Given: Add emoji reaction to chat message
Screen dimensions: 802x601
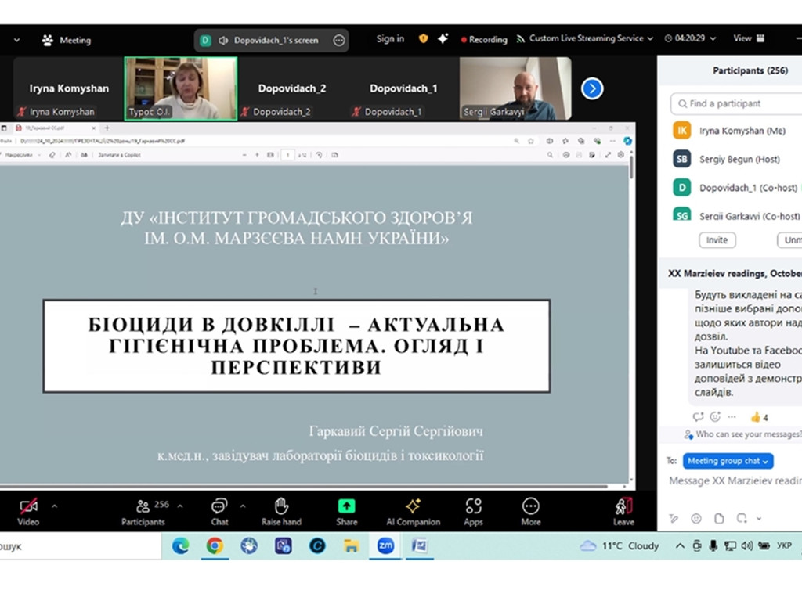Looking at the screenshot, I should click(715, 417).
